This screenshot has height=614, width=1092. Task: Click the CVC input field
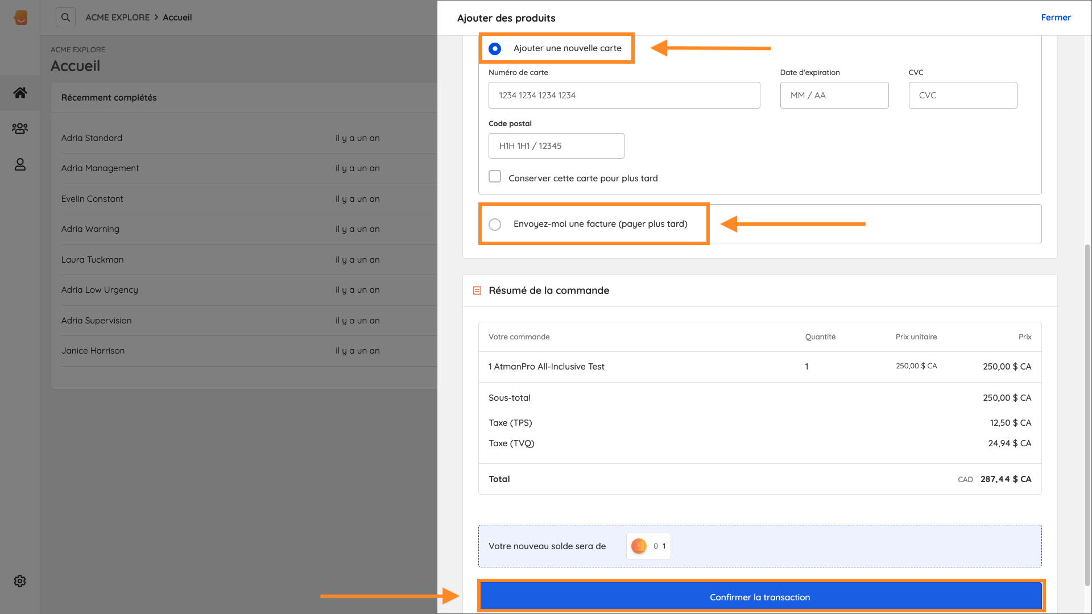pos(962,95)
